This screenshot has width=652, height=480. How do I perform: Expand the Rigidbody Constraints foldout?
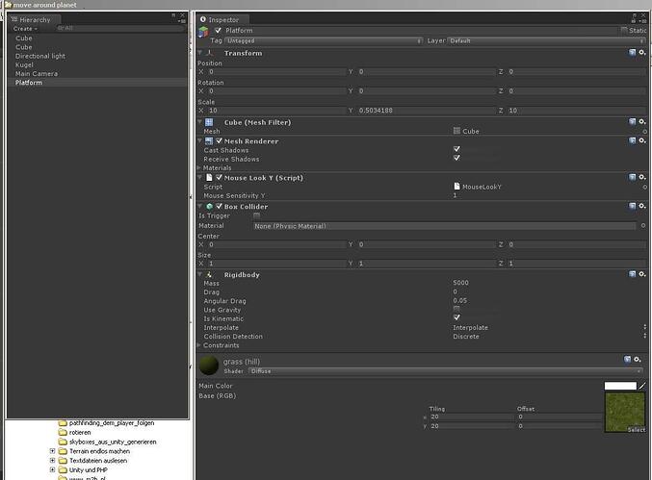[x=199, y=345]
